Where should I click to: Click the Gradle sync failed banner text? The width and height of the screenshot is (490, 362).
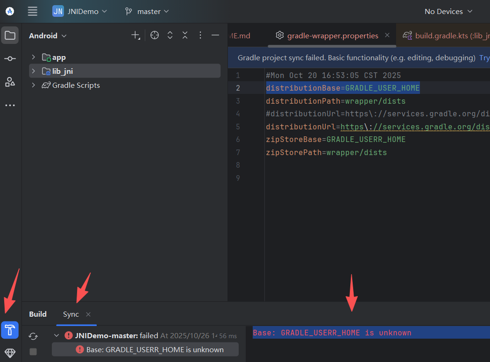pyautogui.click(x=356, y=58)
